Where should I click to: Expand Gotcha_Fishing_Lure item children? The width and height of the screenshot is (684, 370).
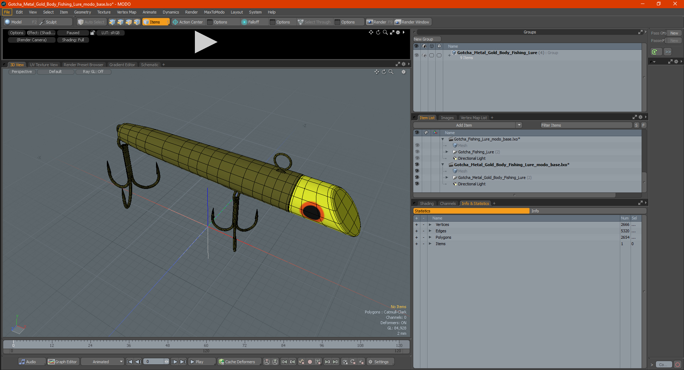(x=447, y=152)
